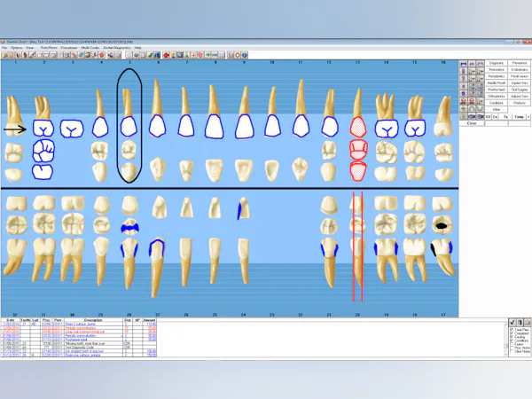Select lower tooth 17 with black occlusal mark
This screenshot has width=532, height=399.
coord(442,225)
